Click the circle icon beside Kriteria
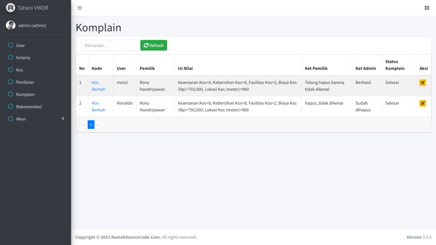Image resolution: width=436 pixels, height=245 pixels. pos(10,58)
